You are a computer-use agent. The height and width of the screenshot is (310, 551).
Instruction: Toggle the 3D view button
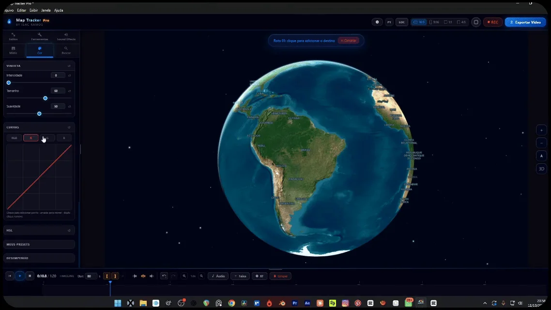click(x=541, y=169)
